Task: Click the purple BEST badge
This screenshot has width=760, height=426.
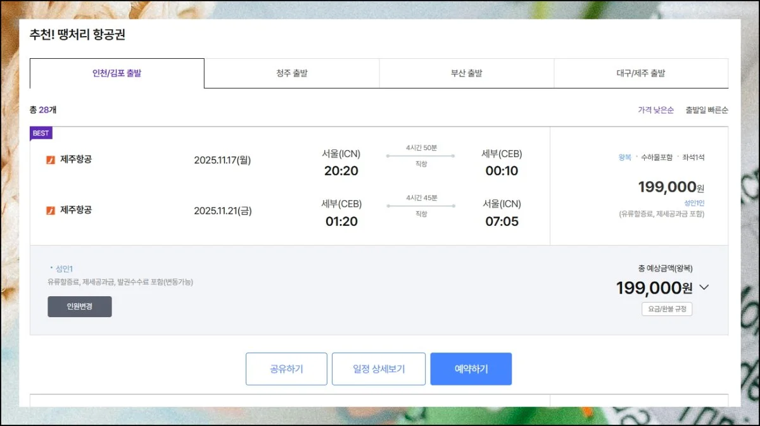Action: tap(41, 133)
